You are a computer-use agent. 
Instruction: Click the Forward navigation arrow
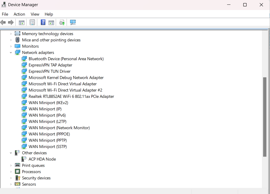coord(11,22)
